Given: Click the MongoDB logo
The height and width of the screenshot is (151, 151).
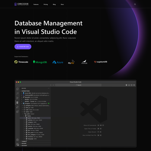Looking at the screenshot, I should click(x=40, y=62).
